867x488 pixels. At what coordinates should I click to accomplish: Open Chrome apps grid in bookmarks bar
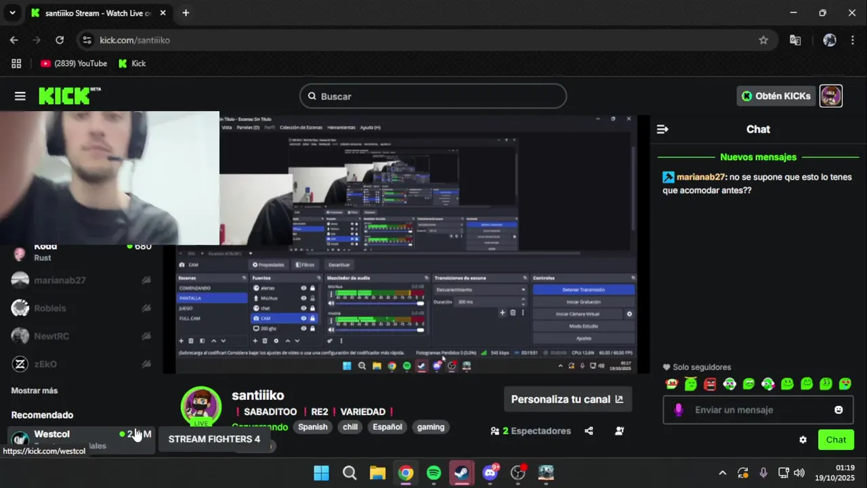17,64
